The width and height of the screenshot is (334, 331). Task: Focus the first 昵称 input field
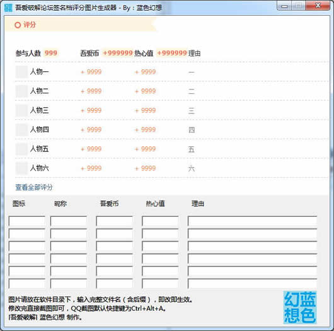(69, 221)
